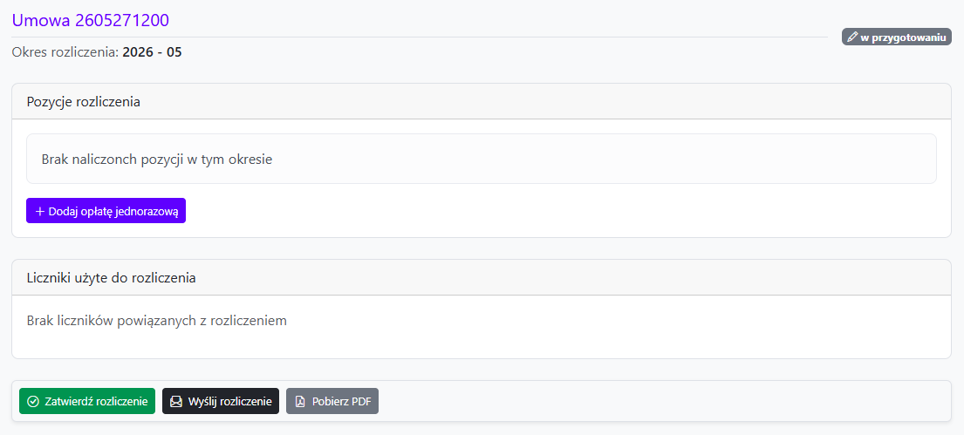Click the checkmark circle icon on Zatwierdź
The width and height of the screenshot is (964, 435).
pos(33,402)
